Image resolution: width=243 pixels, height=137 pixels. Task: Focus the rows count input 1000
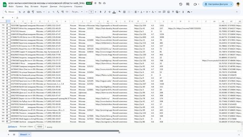[x=39, y=127]
